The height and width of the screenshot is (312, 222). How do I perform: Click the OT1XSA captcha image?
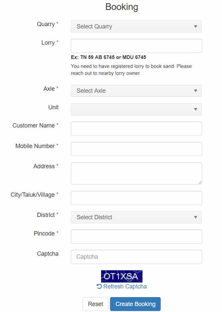coord(122,276)
